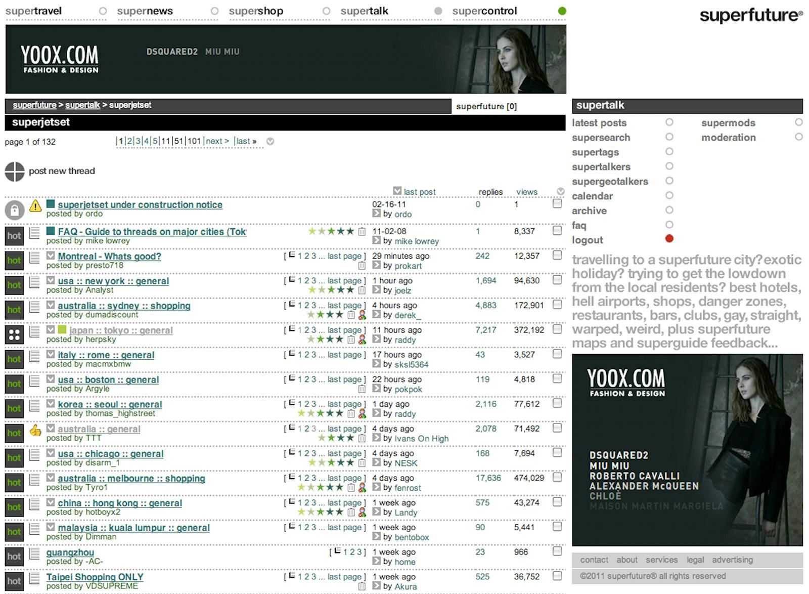Click the plus icon to post new thread
809x594 pixels.
coord(15,172)
